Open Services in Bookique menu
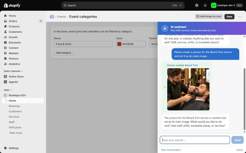 point(14,117)
